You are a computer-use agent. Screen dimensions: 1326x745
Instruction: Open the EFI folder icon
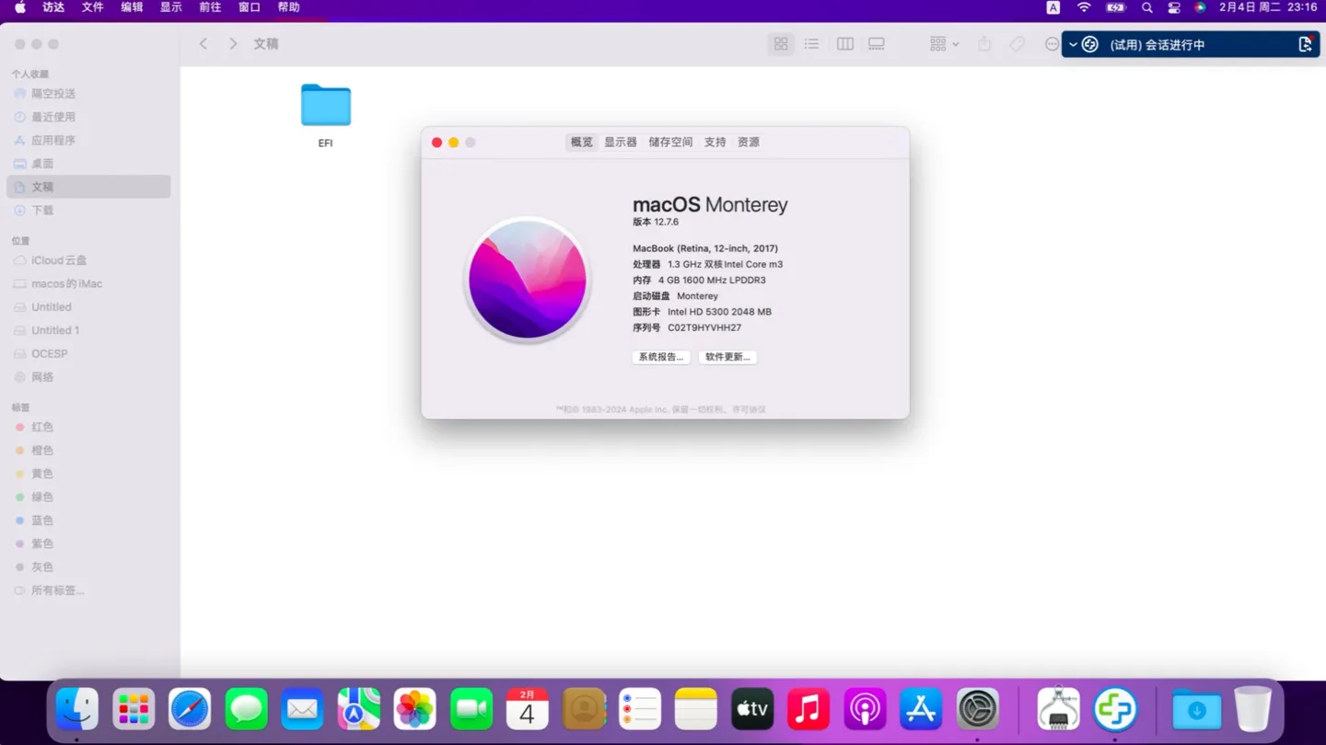click(x=325, y=106)
